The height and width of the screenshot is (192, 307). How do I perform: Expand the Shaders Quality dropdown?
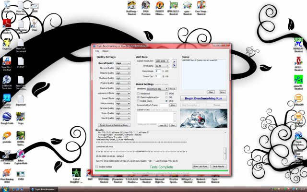pyautogui.click(x=123, y=88)
